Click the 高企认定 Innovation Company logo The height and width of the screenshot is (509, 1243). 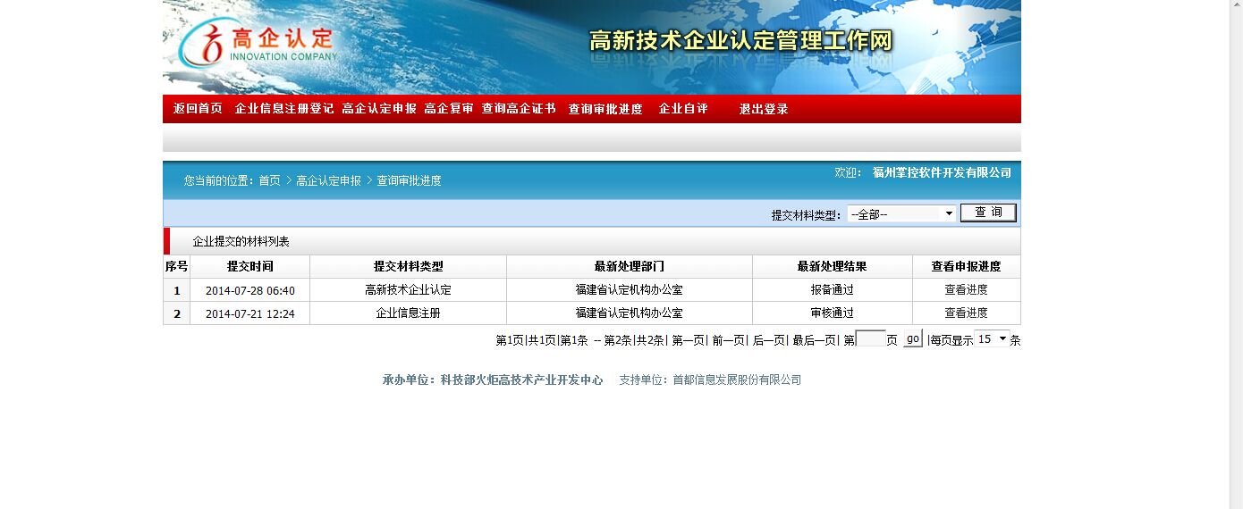point(258,44)
